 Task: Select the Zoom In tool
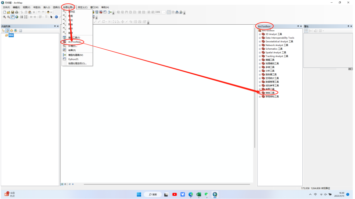click(x=4, y=17)
